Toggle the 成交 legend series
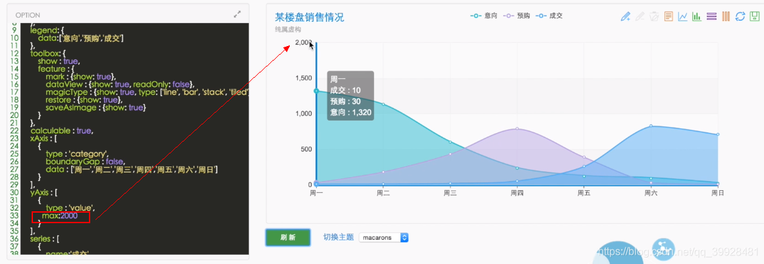The image size is (764, 264). pos(549,16)
